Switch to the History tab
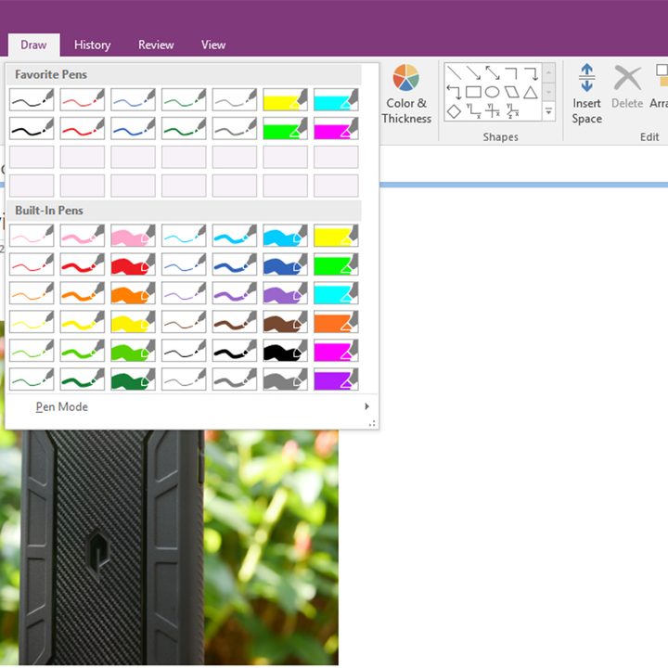 coord(93,45)
